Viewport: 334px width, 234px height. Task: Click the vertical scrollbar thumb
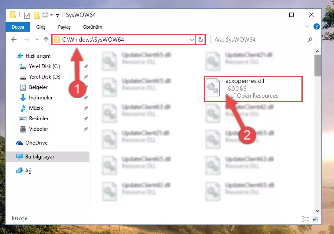click(x=317, y=66)
